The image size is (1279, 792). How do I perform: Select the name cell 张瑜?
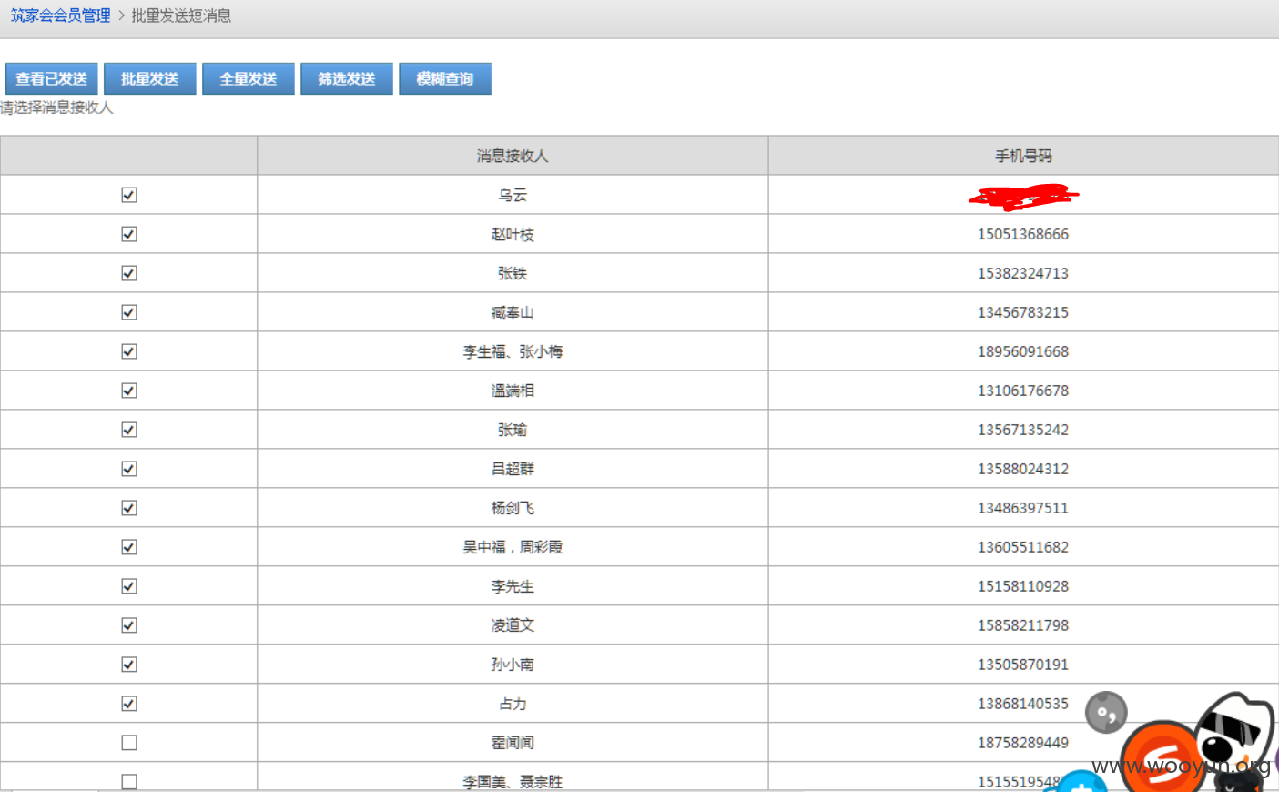[x=513, y=430]
